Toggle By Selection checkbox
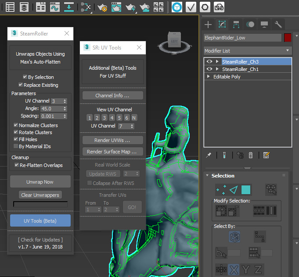The width and height of the screenshot is (299, 277). [25, 77]
